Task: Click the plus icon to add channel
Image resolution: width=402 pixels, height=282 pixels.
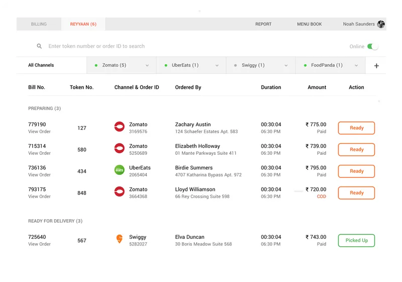Action: 376,66
